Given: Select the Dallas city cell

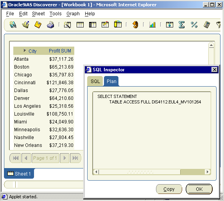Looking at the screenshot, I should [x=21, y=91].
